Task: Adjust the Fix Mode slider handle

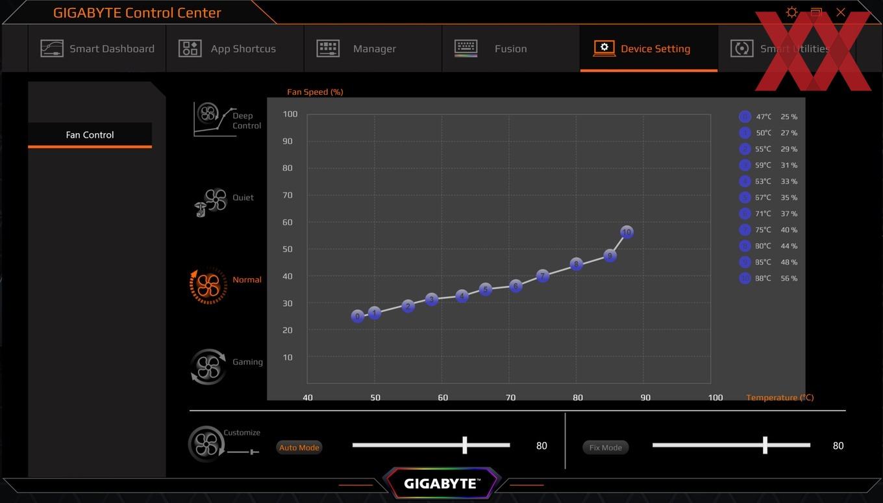Action: (x=765, y=445)
